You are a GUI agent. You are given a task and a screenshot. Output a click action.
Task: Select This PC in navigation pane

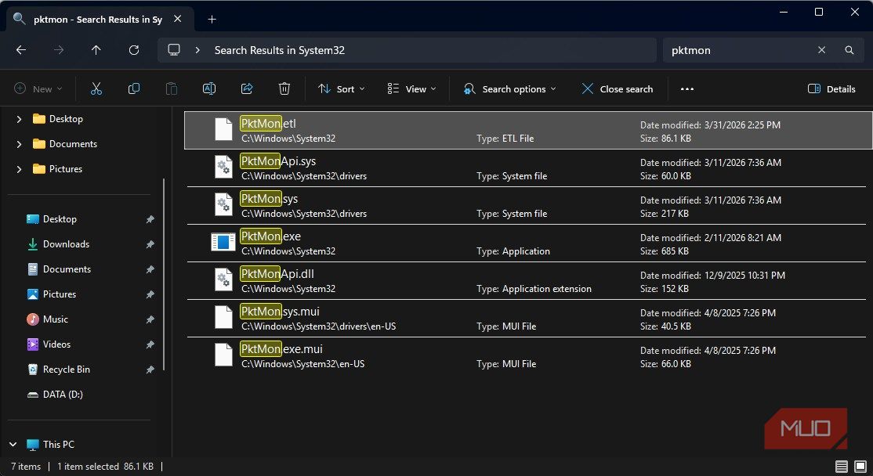[x=59, y=445]
